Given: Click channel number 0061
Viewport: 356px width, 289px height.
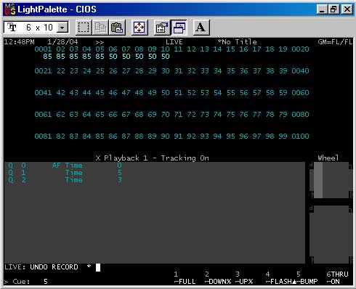Looking at the screenshot, I should click(x=43, y=115).
